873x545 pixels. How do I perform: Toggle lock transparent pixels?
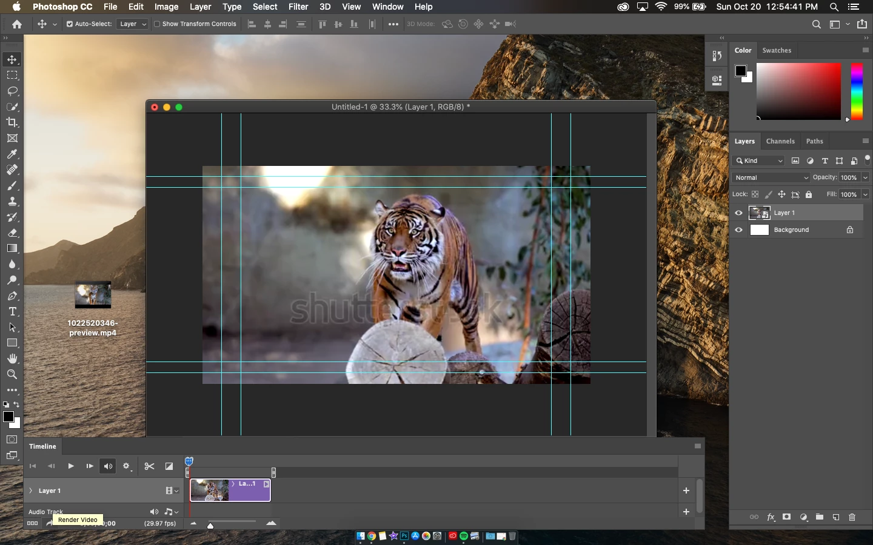click(x=755, y=194)
